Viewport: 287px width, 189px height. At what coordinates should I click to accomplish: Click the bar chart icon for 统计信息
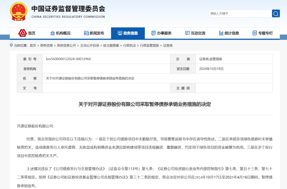[221, 33]
